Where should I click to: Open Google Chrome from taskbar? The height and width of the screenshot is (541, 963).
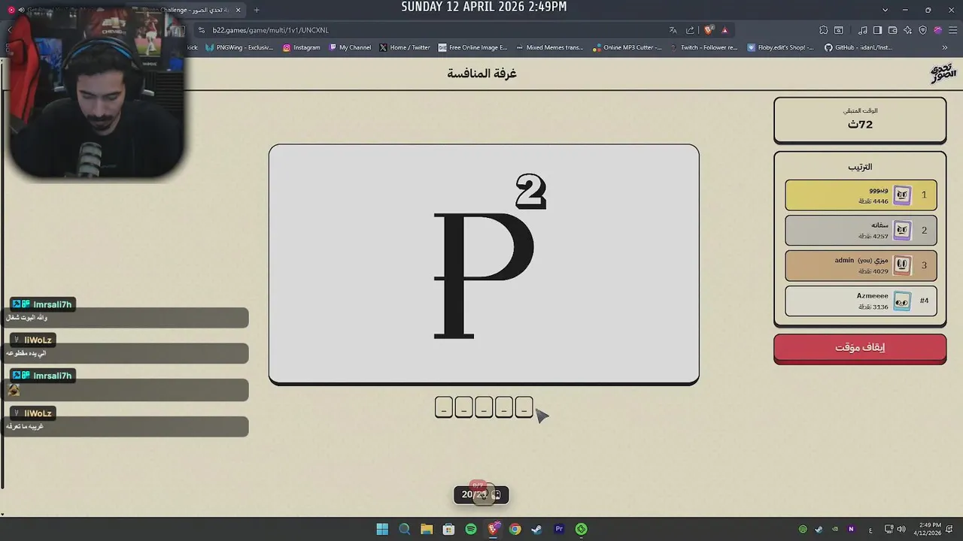click(515, 529)
